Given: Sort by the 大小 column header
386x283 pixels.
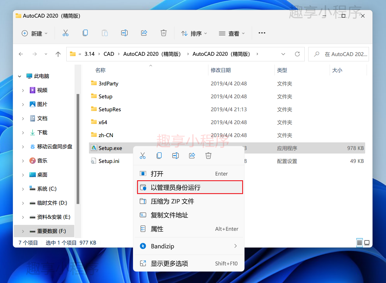Looking at the screenshot, I should [x=337, y=70].
